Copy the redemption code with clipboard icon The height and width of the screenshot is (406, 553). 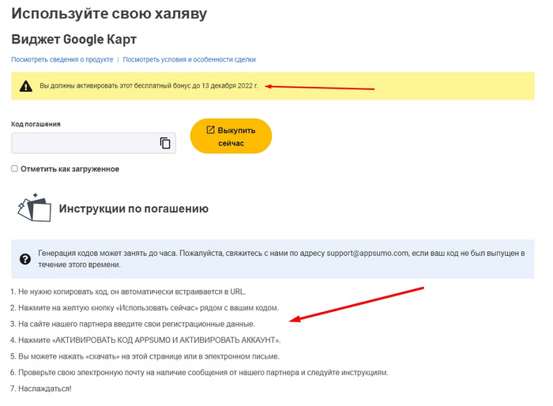click(165, 143)
